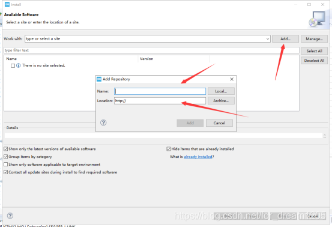This screenshot has width=332, height=227.
Task: Toggle Show only the latest versions checkbox
Action: click(x=6, y=149)
